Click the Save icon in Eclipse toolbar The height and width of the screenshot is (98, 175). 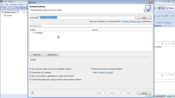[8, 8]
